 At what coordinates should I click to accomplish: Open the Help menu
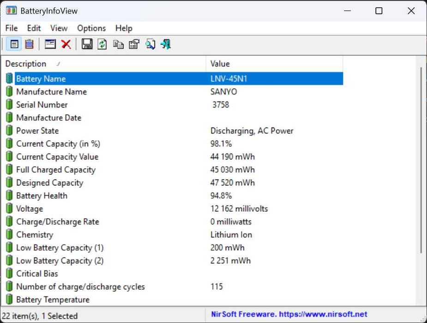[x=124, y=28]
